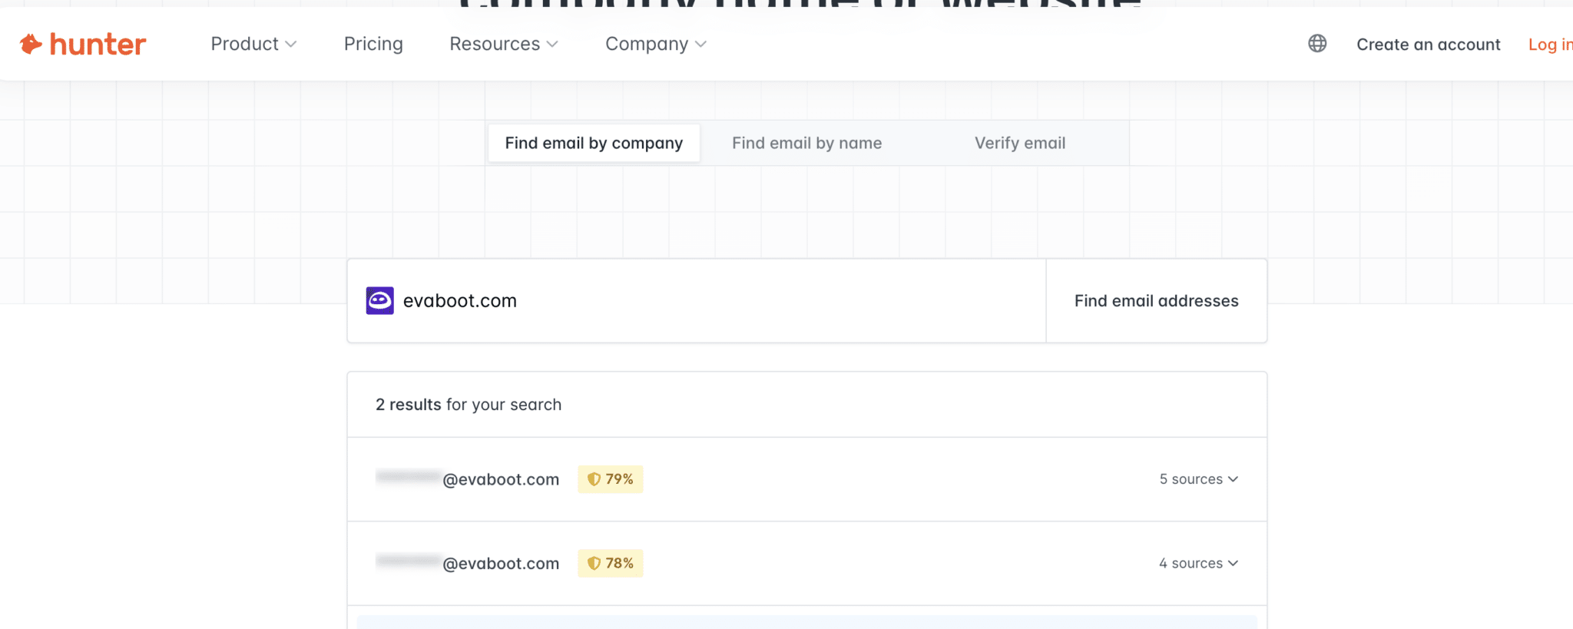Viewport: 1573px width, 629px height.
Task: Expand the 5 sources list for first result
Action: pyautogui.click(x=1197, y=478)
